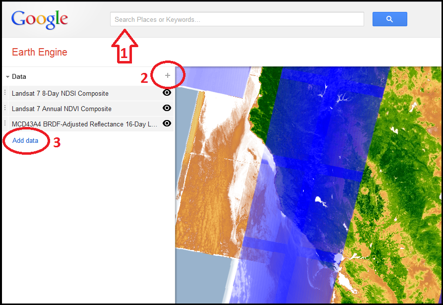Grab the drag handle for Landsat 7 Annual NDVI
Viewport: 443px width, 305px height.
point(5,108)
